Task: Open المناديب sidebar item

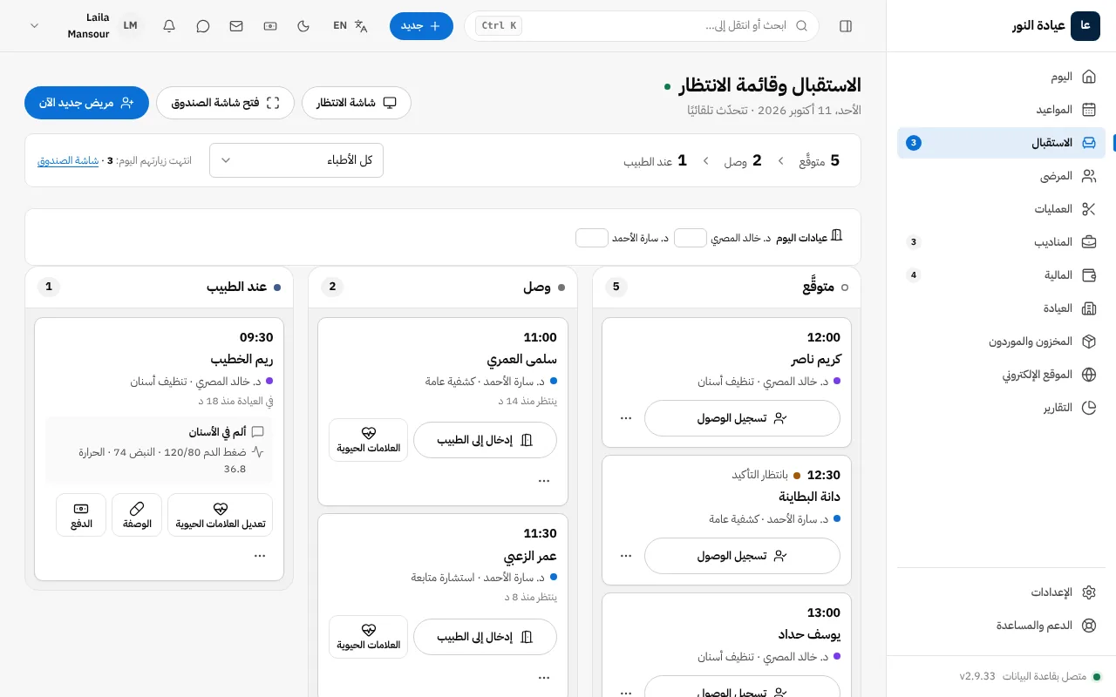Action: [x=1001, y=242]
